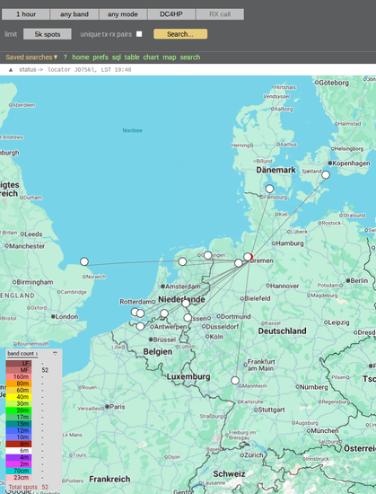Open the 5k spots limit selector
The width and height of the screenshot is (376, 494).
point(48,34)
